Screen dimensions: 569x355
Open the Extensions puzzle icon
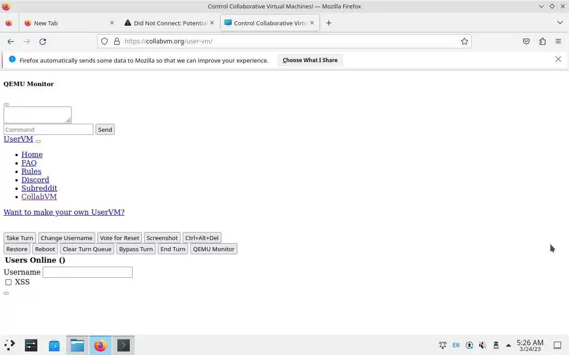tap(542, 41)
